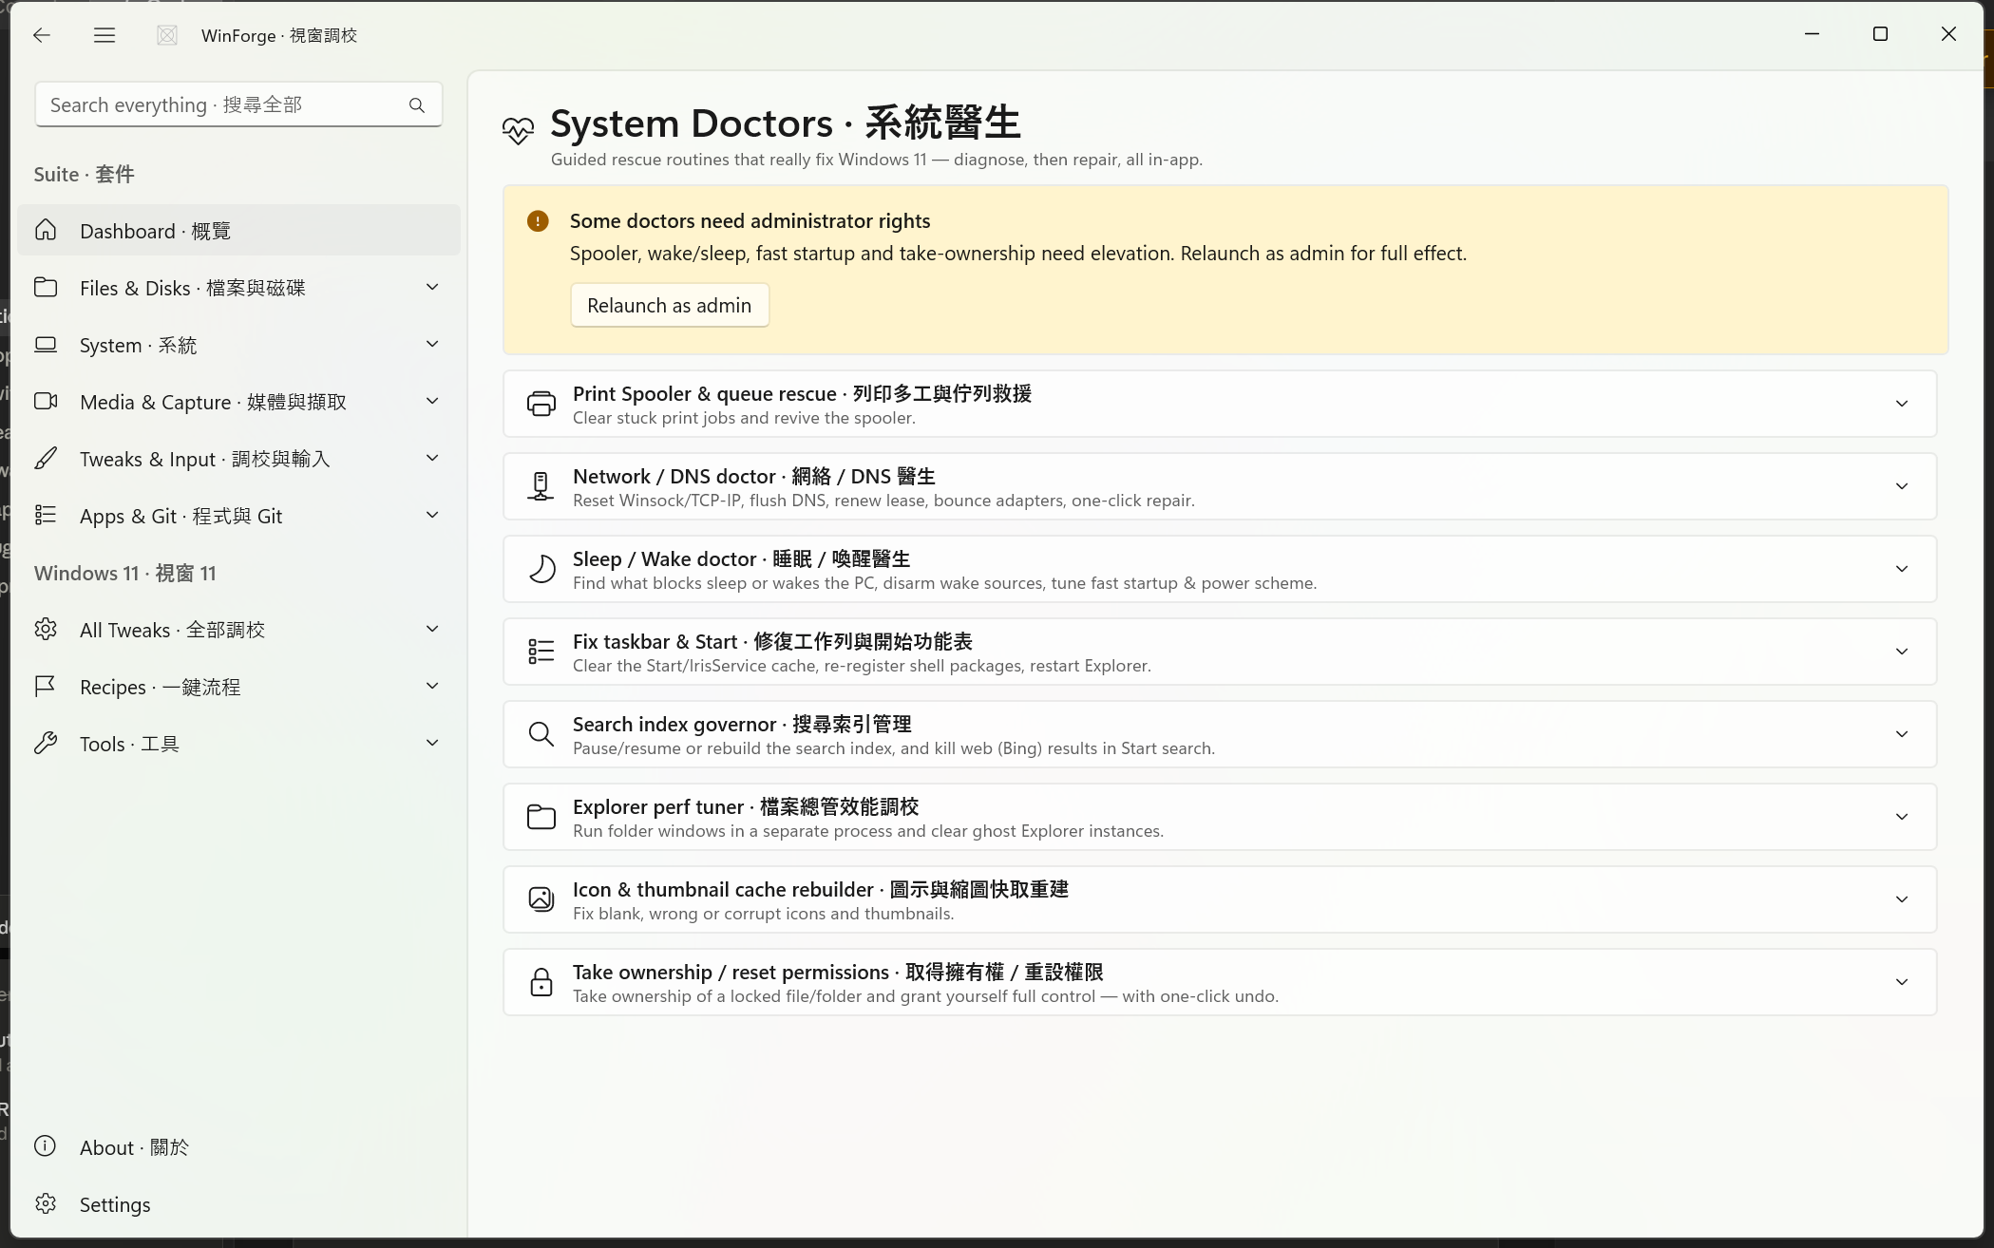Click the lock icon for Take ownership

click(541, 982)
